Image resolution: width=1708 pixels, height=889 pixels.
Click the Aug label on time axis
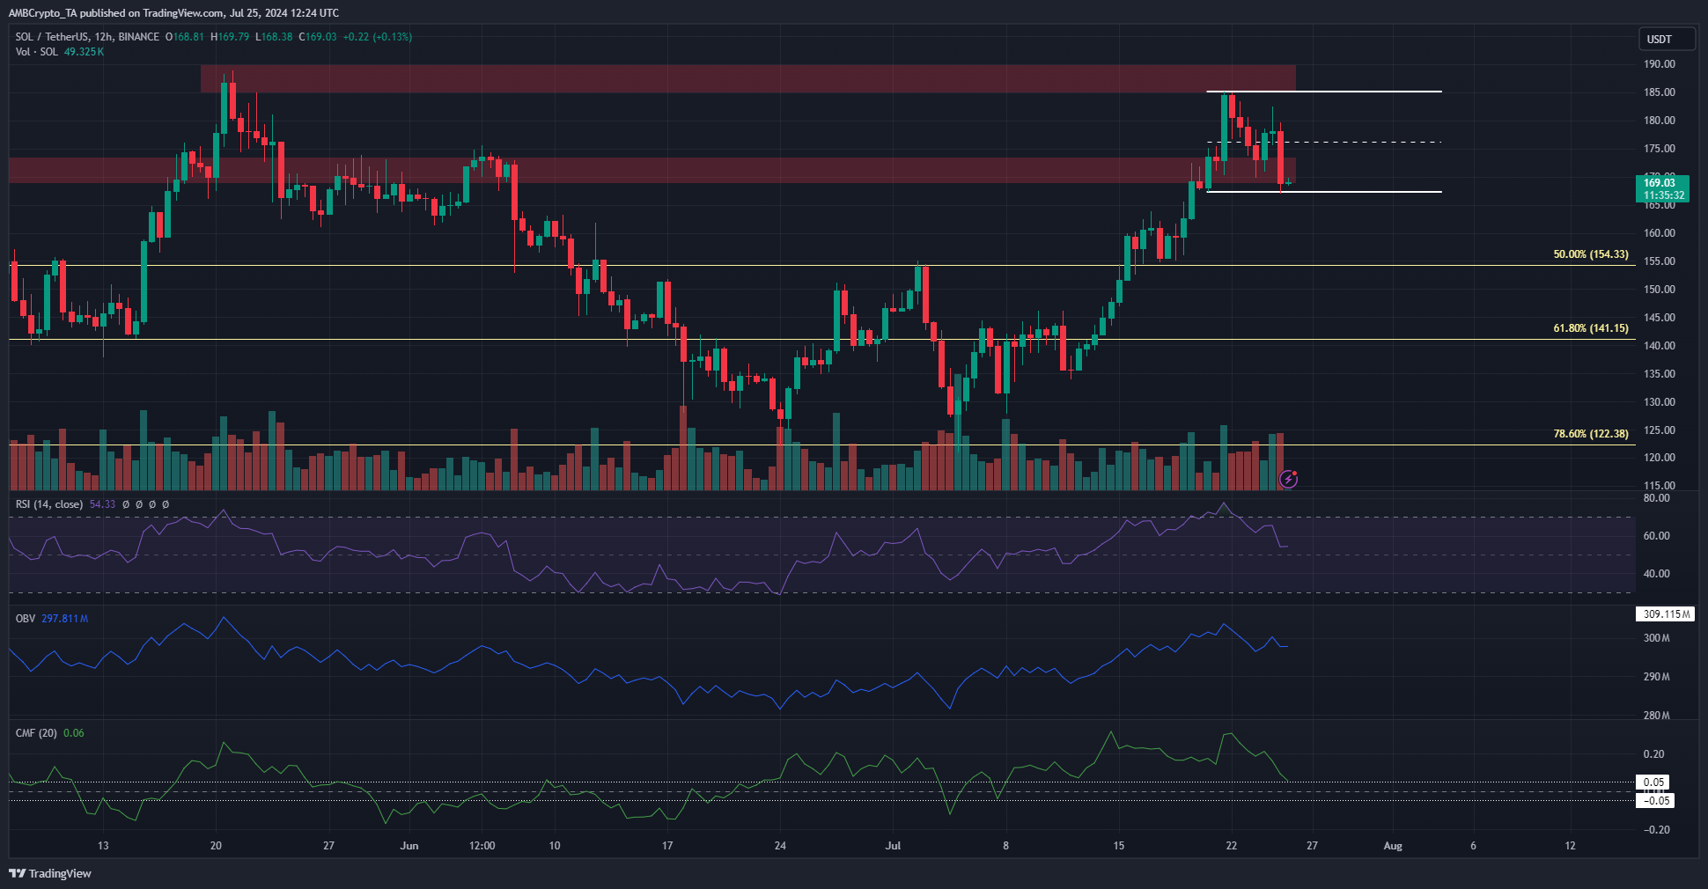pos(1393,846)
